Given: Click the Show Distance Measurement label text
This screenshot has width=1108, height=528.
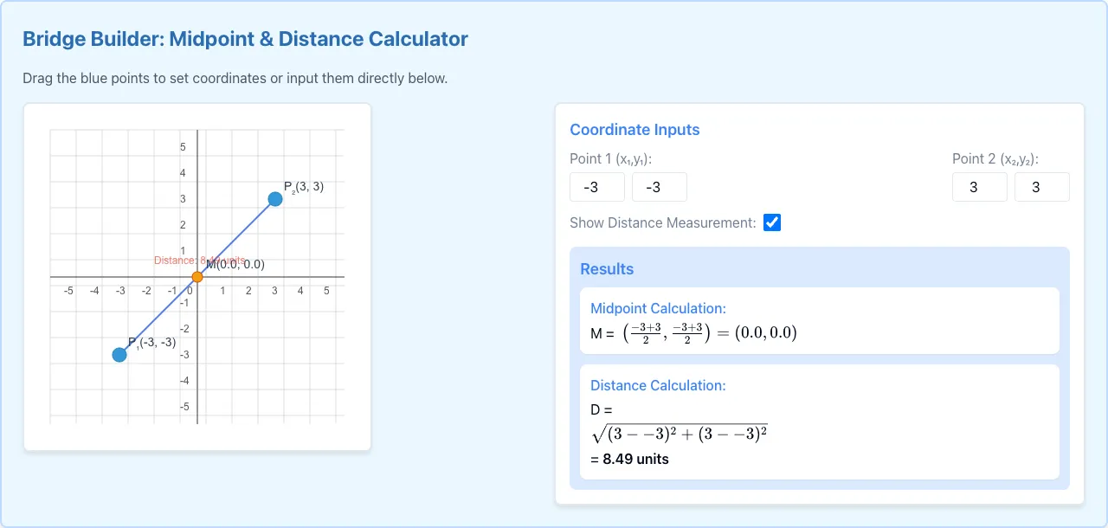Looking at the screenshot, I should coord(662,222).
